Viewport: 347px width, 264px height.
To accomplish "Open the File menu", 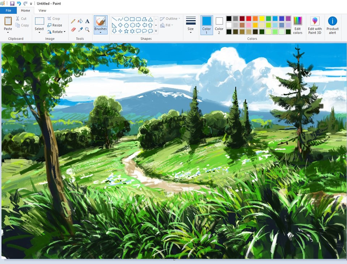I will pyautogui.click(x=8, y=10).
